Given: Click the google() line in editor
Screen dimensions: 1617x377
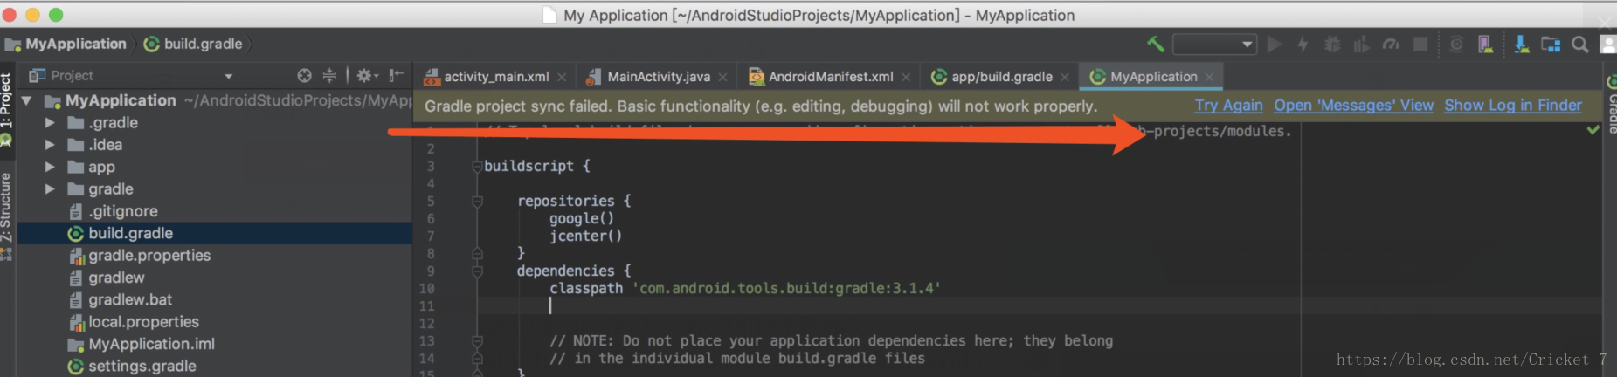Looking at the screenshot, I should (582, 218).
